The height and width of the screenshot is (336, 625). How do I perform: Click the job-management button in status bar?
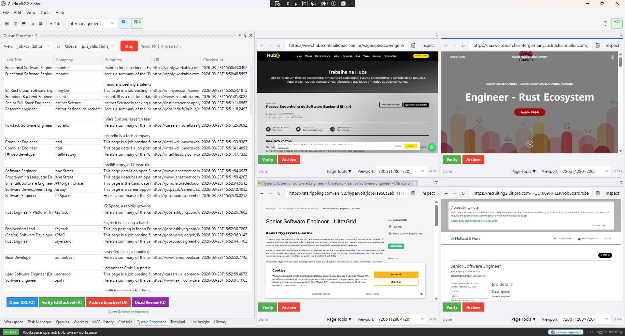pyautogui.click(x=566, y=332)
